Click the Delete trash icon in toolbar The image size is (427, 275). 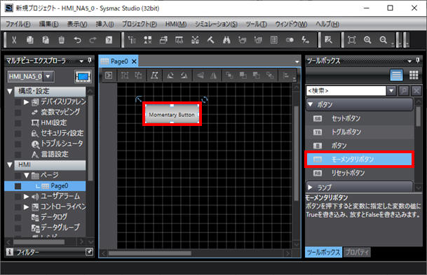click(62, 40)
